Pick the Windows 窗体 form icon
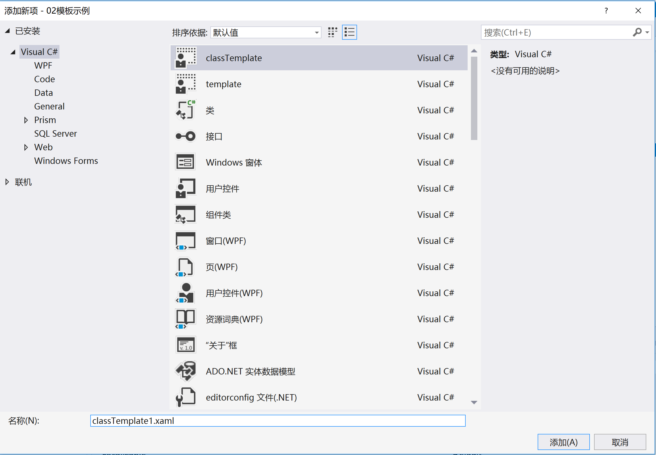This screenshot has height=455, width=656. tap(186, 162)
